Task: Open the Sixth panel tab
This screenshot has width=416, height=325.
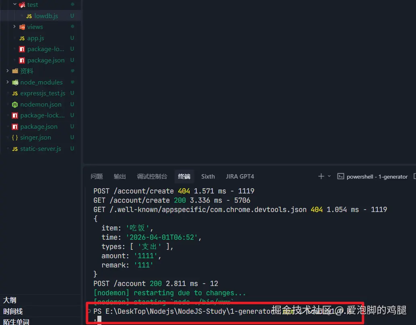Action: tap(208, 177)
